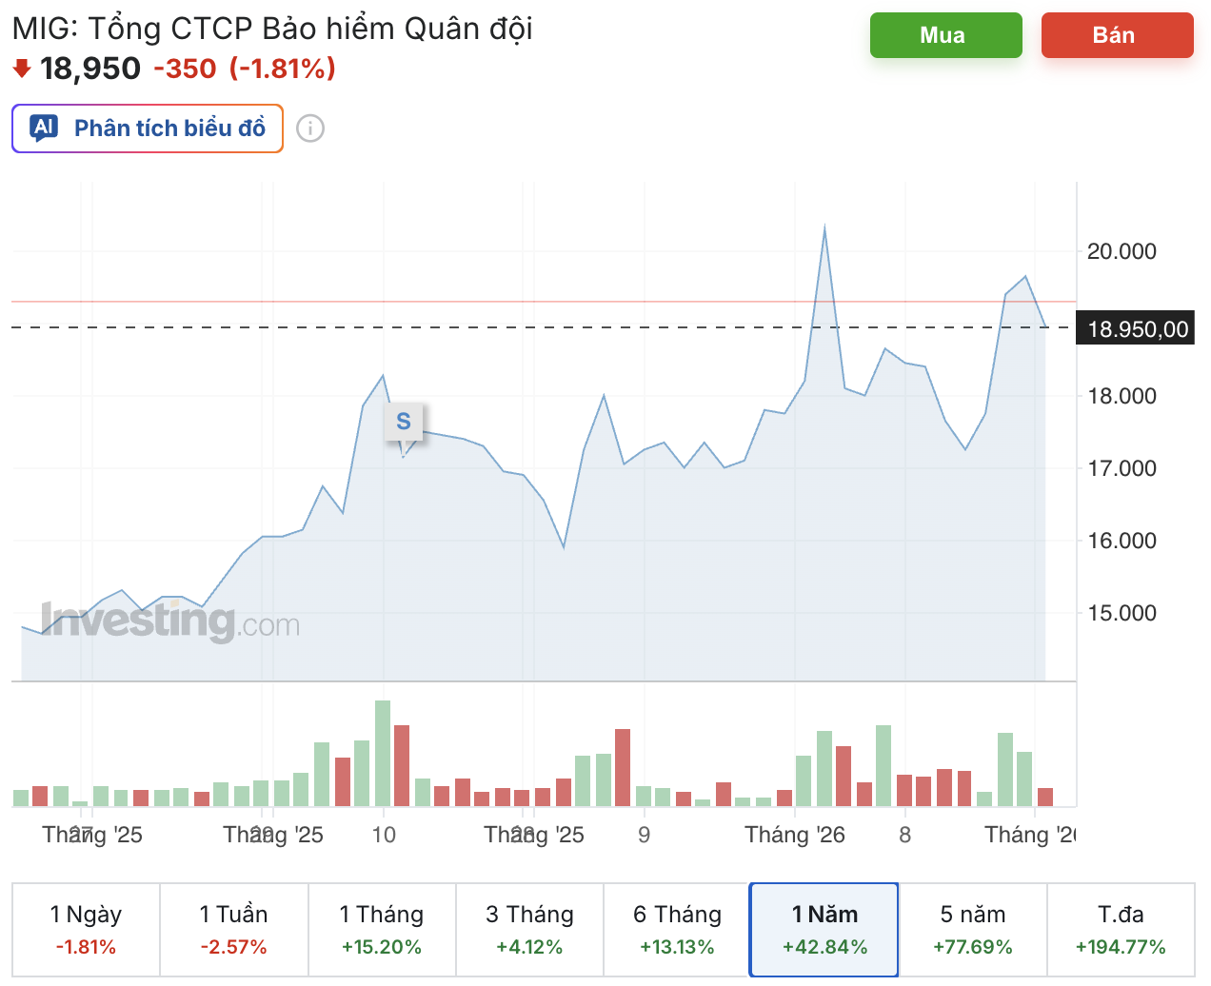Select the 3 Tháng range tab
The width and height of the screenshot is (1211, 986).
[x=529, y=929]
